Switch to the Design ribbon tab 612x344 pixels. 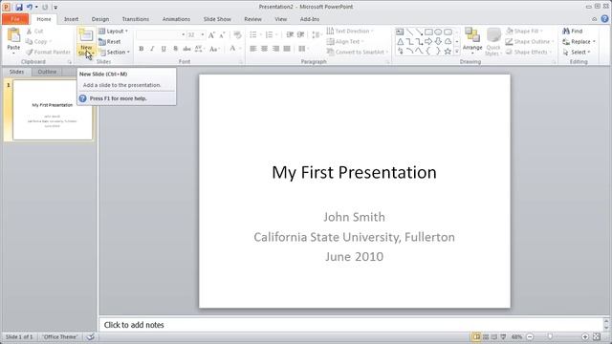point(100,19)
